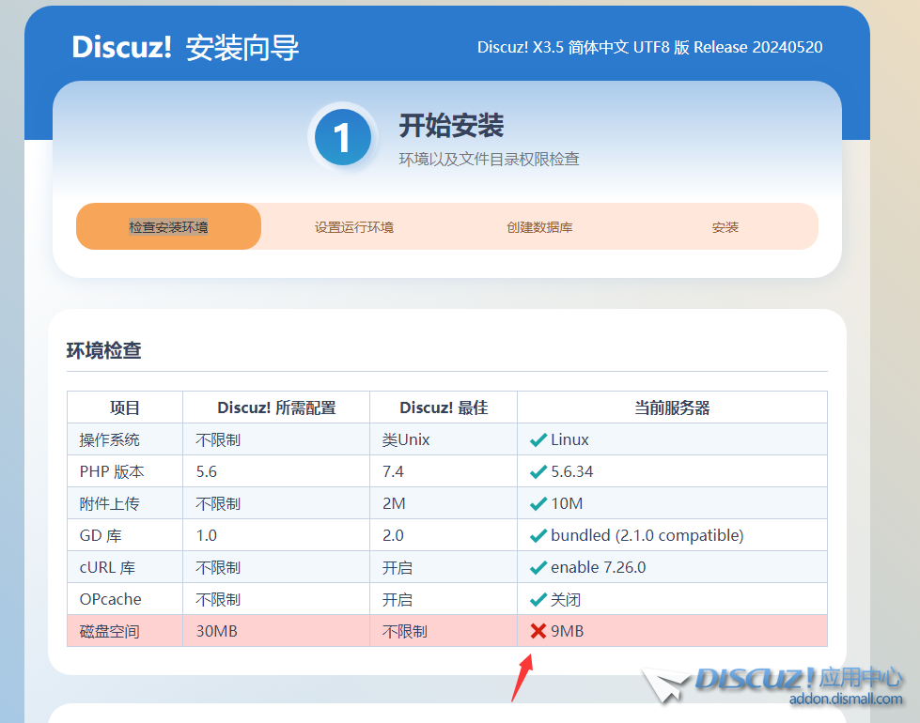This screenshot has width=920, height=723.
Task: Switch to the 设置运行环境 step
Action: click(353, 227)
